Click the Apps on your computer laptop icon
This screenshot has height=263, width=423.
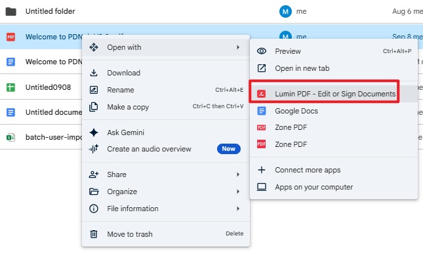tap(262, 187)
